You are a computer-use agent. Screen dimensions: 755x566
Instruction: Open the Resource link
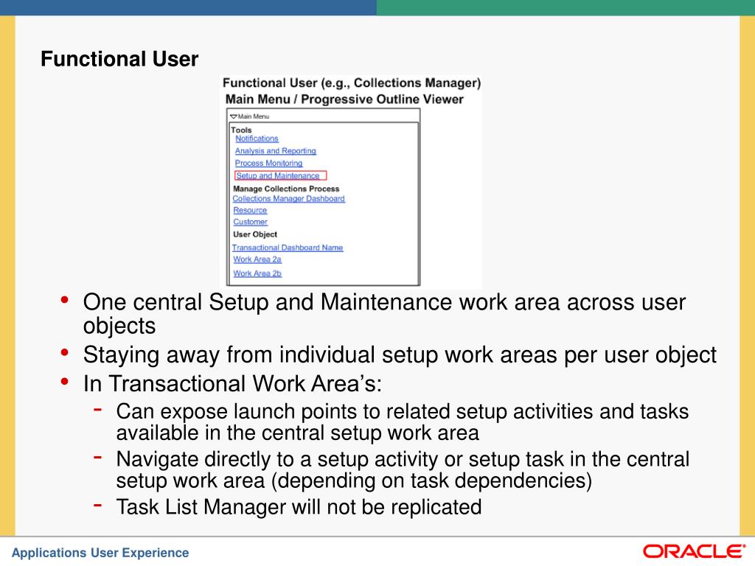(250, 210)
